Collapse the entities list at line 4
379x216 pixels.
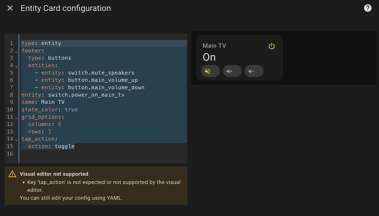point(16,66)
